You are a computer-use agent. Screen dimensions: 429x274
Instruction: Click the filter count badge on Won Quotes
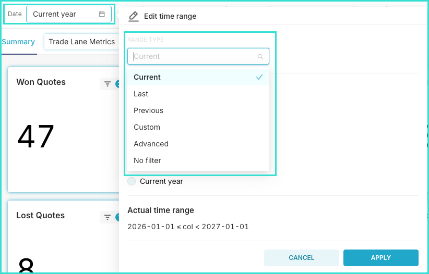(x=117, y=84)
